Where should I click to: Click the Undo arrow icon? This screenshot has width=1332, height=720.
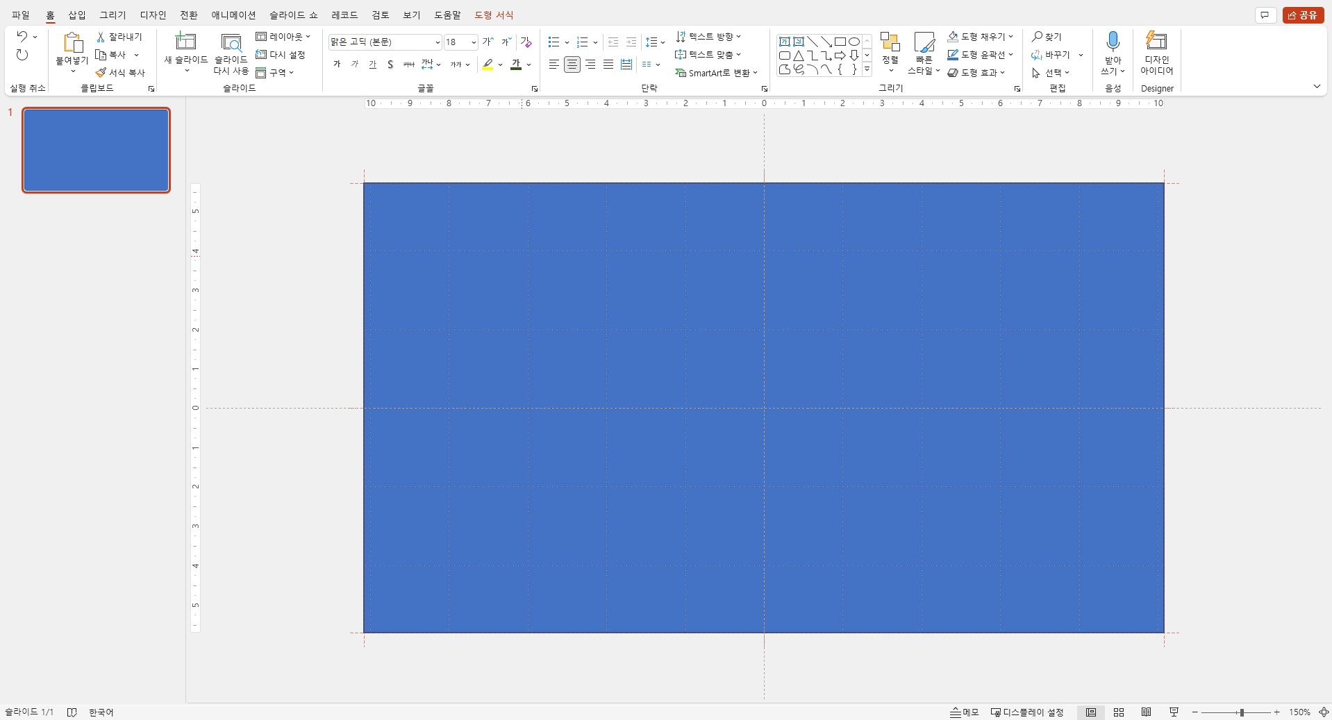[22, 37]
